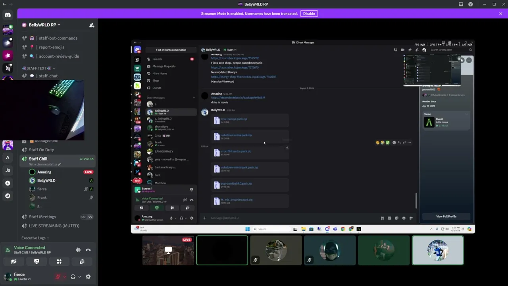Select the Js server icon
508x286 pixels.
(x=8, y=170)
